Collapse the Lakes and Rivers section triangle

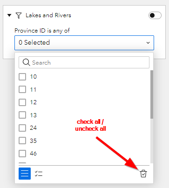9,15
